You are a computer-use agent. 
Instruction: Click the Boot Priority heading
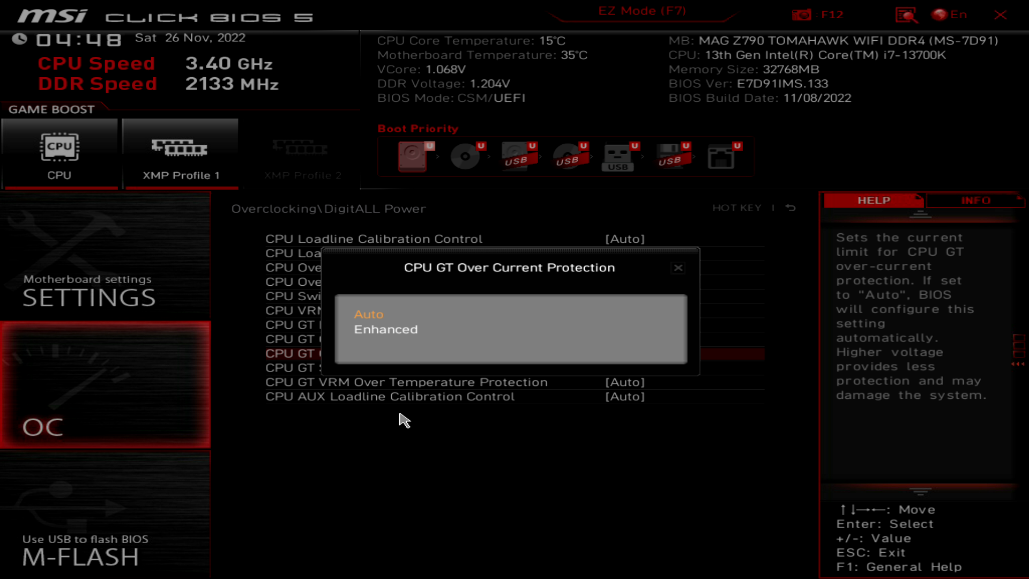point(418,129)
